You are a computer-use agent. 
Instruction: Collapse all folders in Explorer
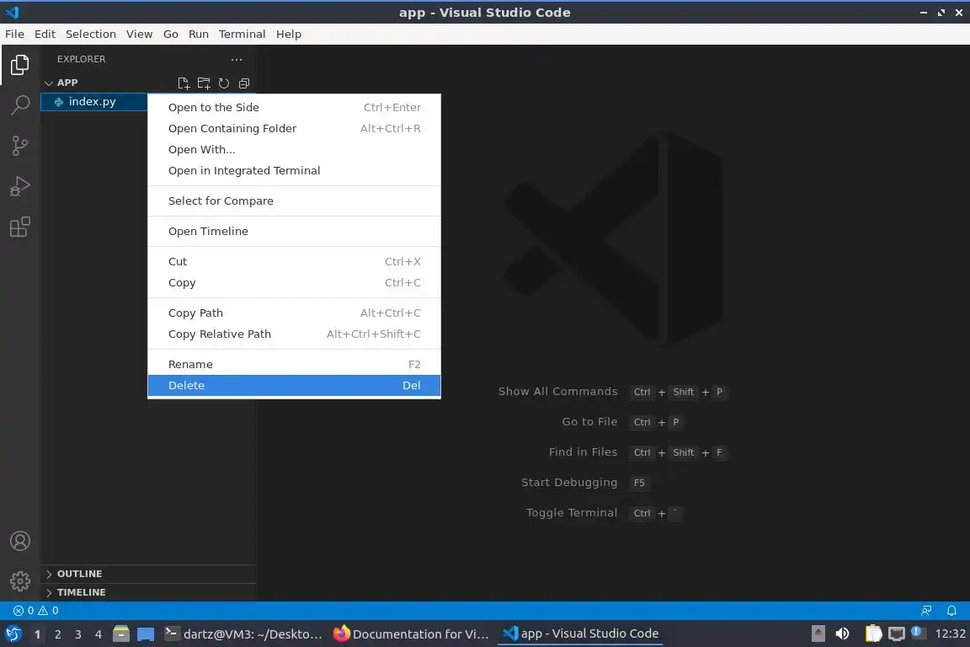(244, 83)
